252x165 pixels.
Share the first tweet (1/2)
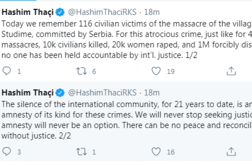[x=231, y=71]
